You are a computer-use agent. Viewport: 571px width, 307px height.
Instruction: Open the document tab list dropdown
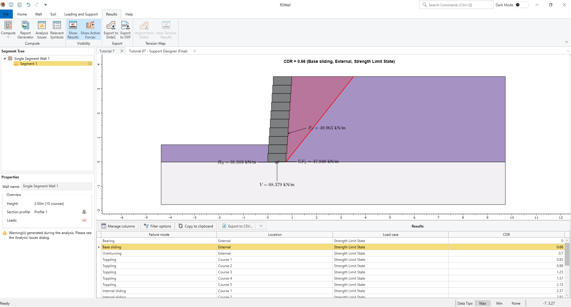coord(568,51)
